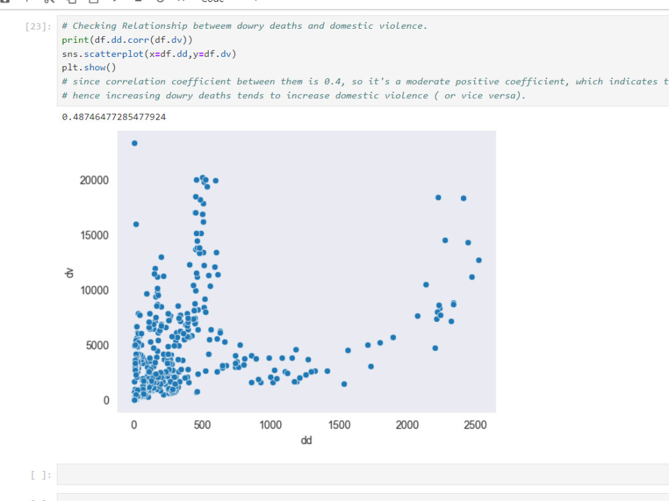The height and width of the screenshot is (501, 669).
Task: Click the empty code cell input below the plot
Action: [363, 474]
